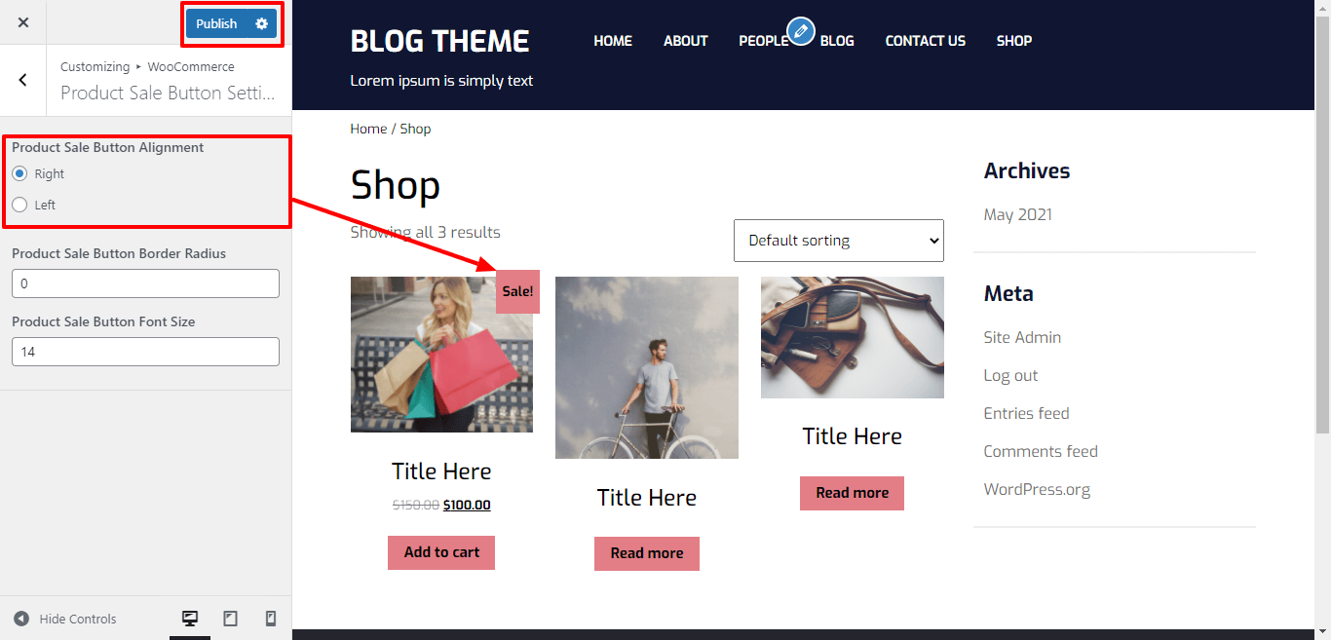Close the Customizer with the X icon

click(x=23, y=22)
